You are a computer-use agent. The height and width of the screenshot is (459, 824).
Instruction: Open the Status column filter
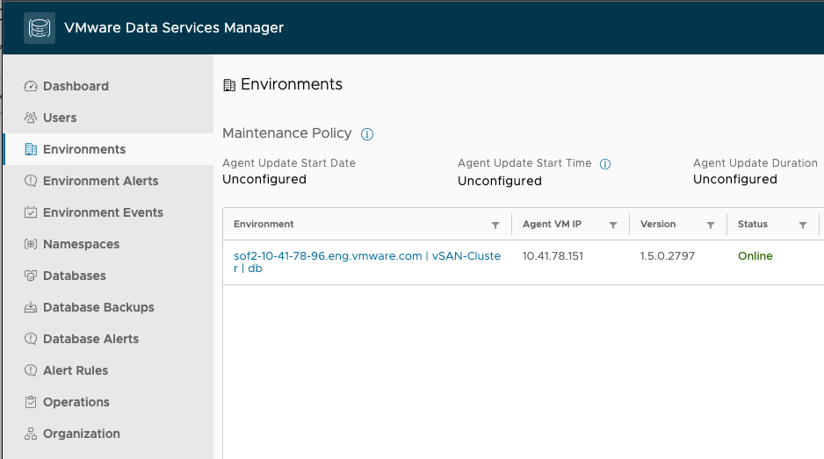click(803, 226)
